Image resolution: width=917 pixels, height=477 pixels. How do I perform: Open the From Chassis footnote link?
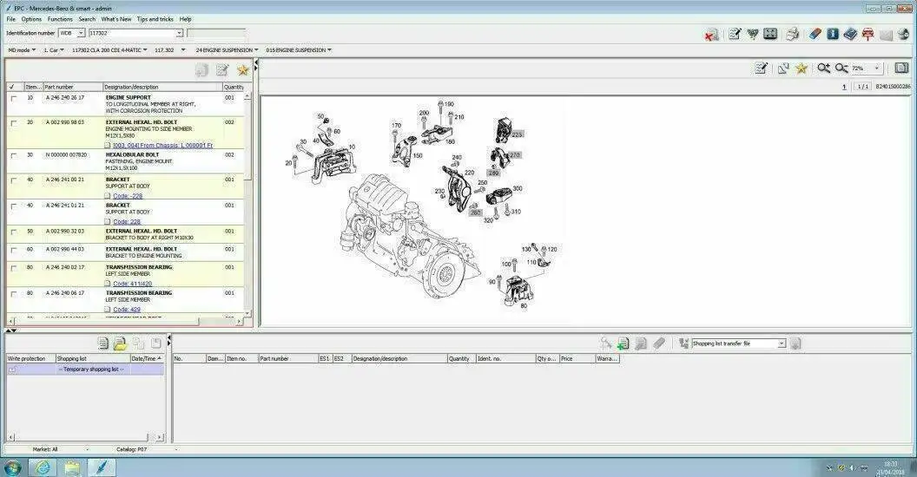pyautogui.click(x=162, y=146)
